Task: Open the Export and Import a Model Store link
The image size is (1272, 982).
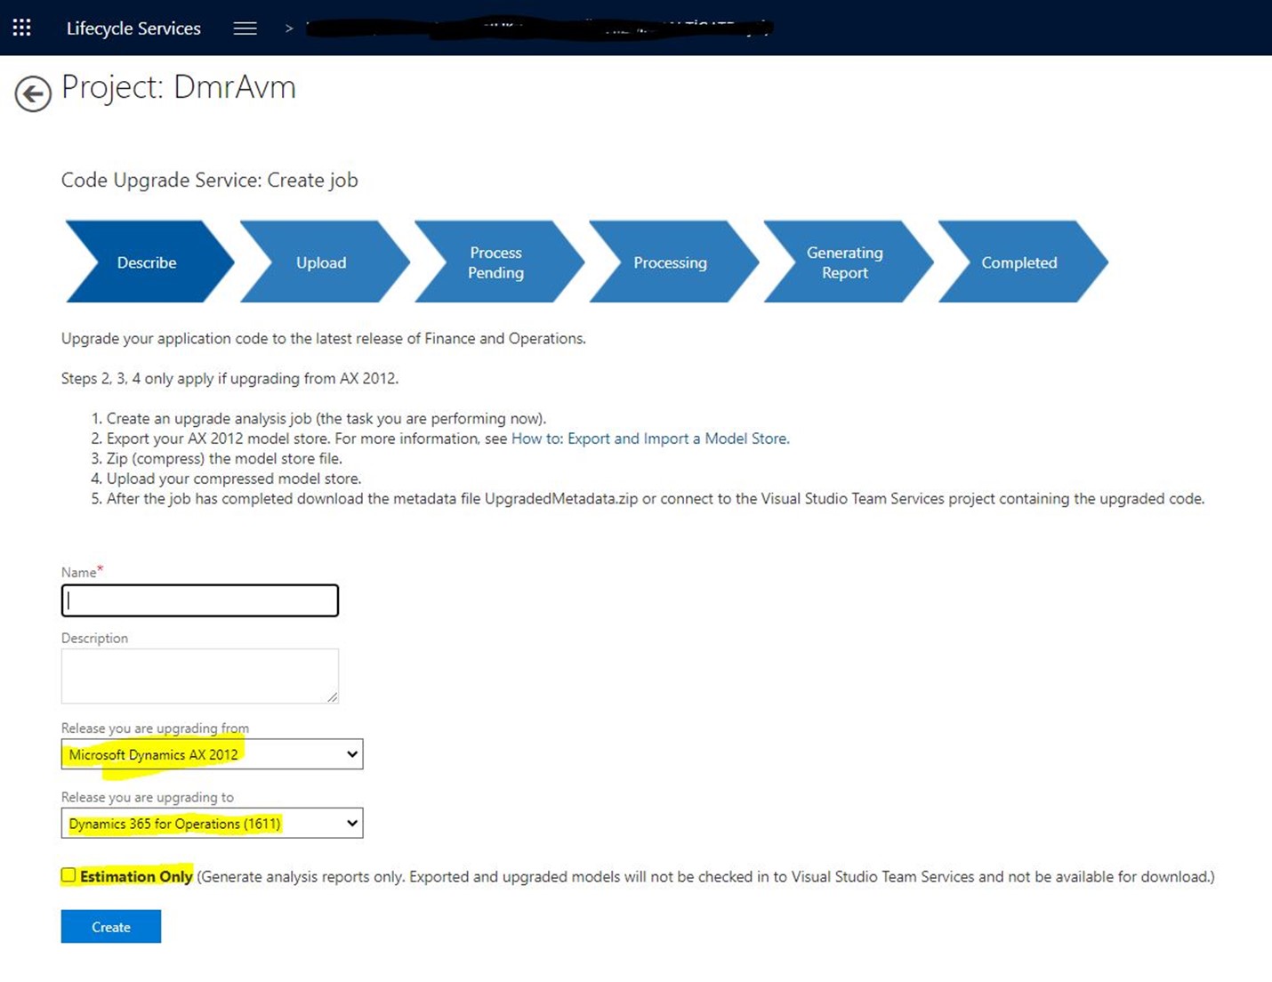Action: tap(649, 439)
